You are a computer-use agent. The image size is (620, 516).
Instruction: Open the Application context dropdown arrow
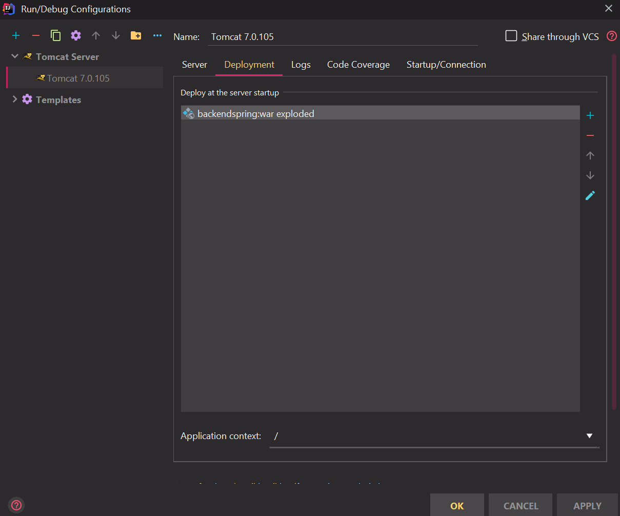pyautogui.click(x=589, y=436)
